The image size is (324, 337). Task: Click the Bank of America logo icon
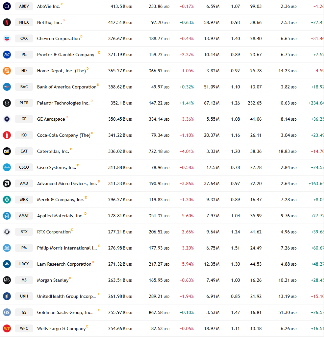pos(7,87)
